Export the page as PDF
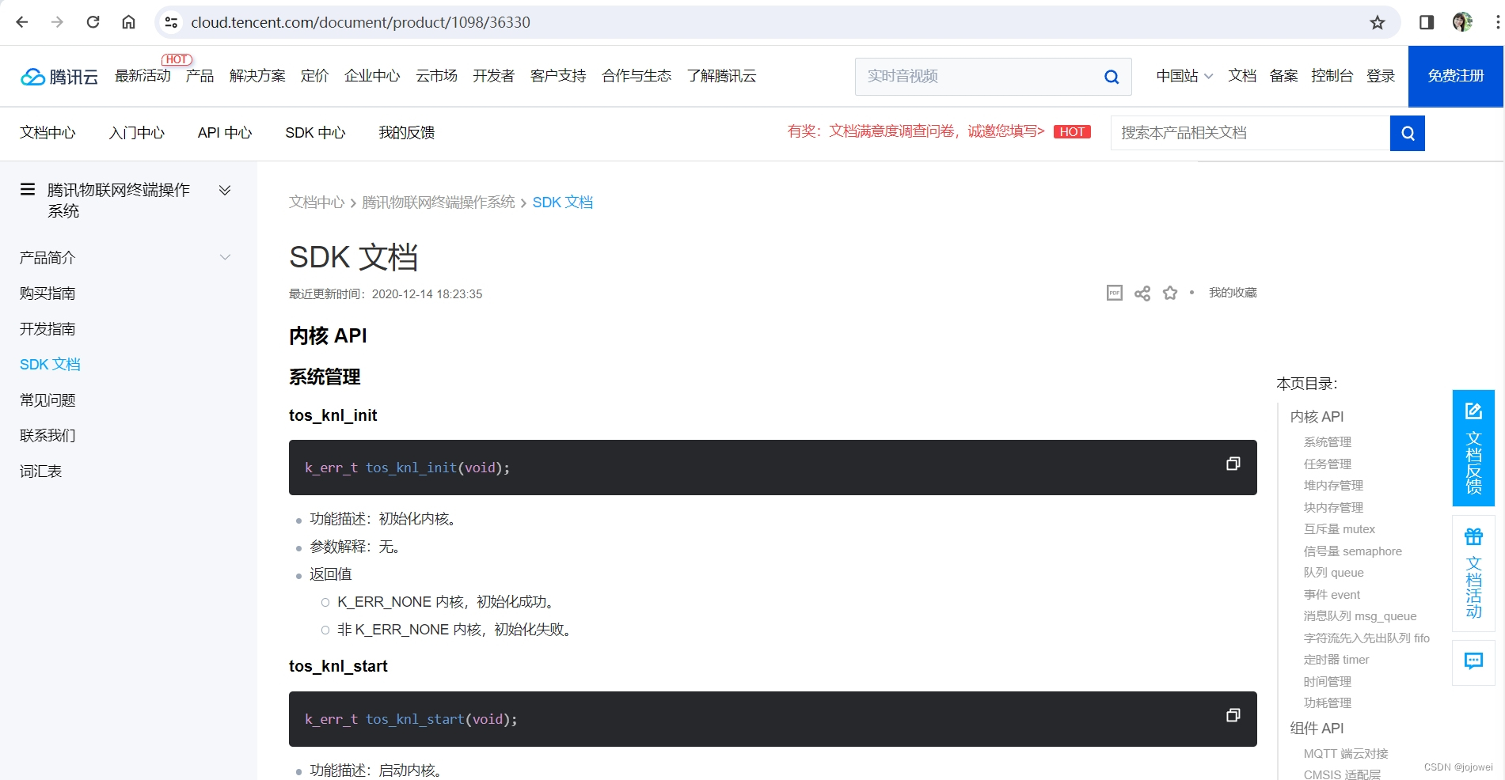The height and width of the screenshot is (780, 1505). [1114, 293]
